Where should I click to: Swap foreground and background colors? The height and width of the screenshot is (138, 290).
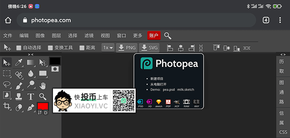point(40,112)
